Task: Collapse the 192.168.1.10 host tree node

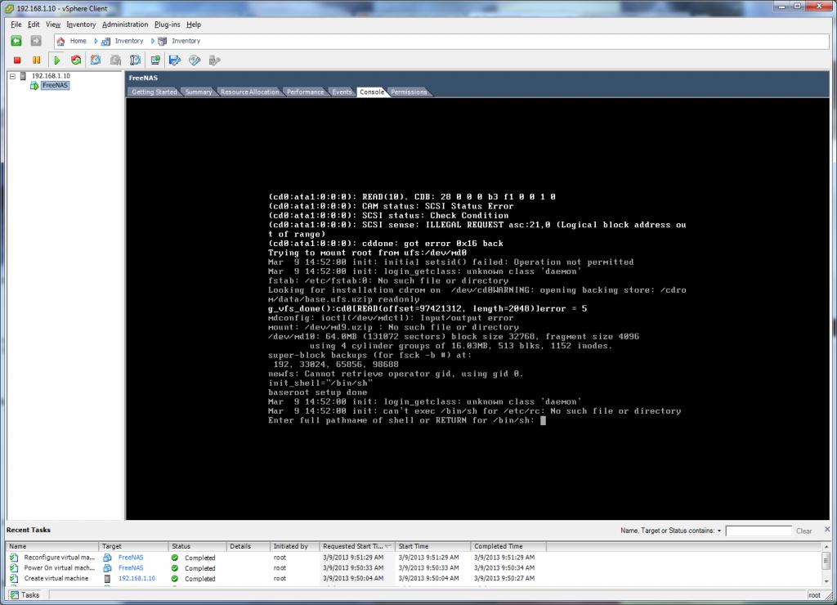Action: point(12,76)
